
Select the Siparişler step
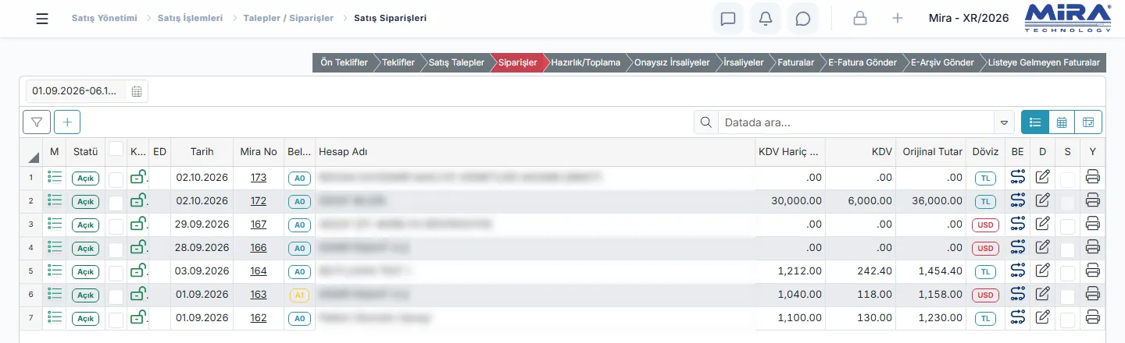(517, 62)
